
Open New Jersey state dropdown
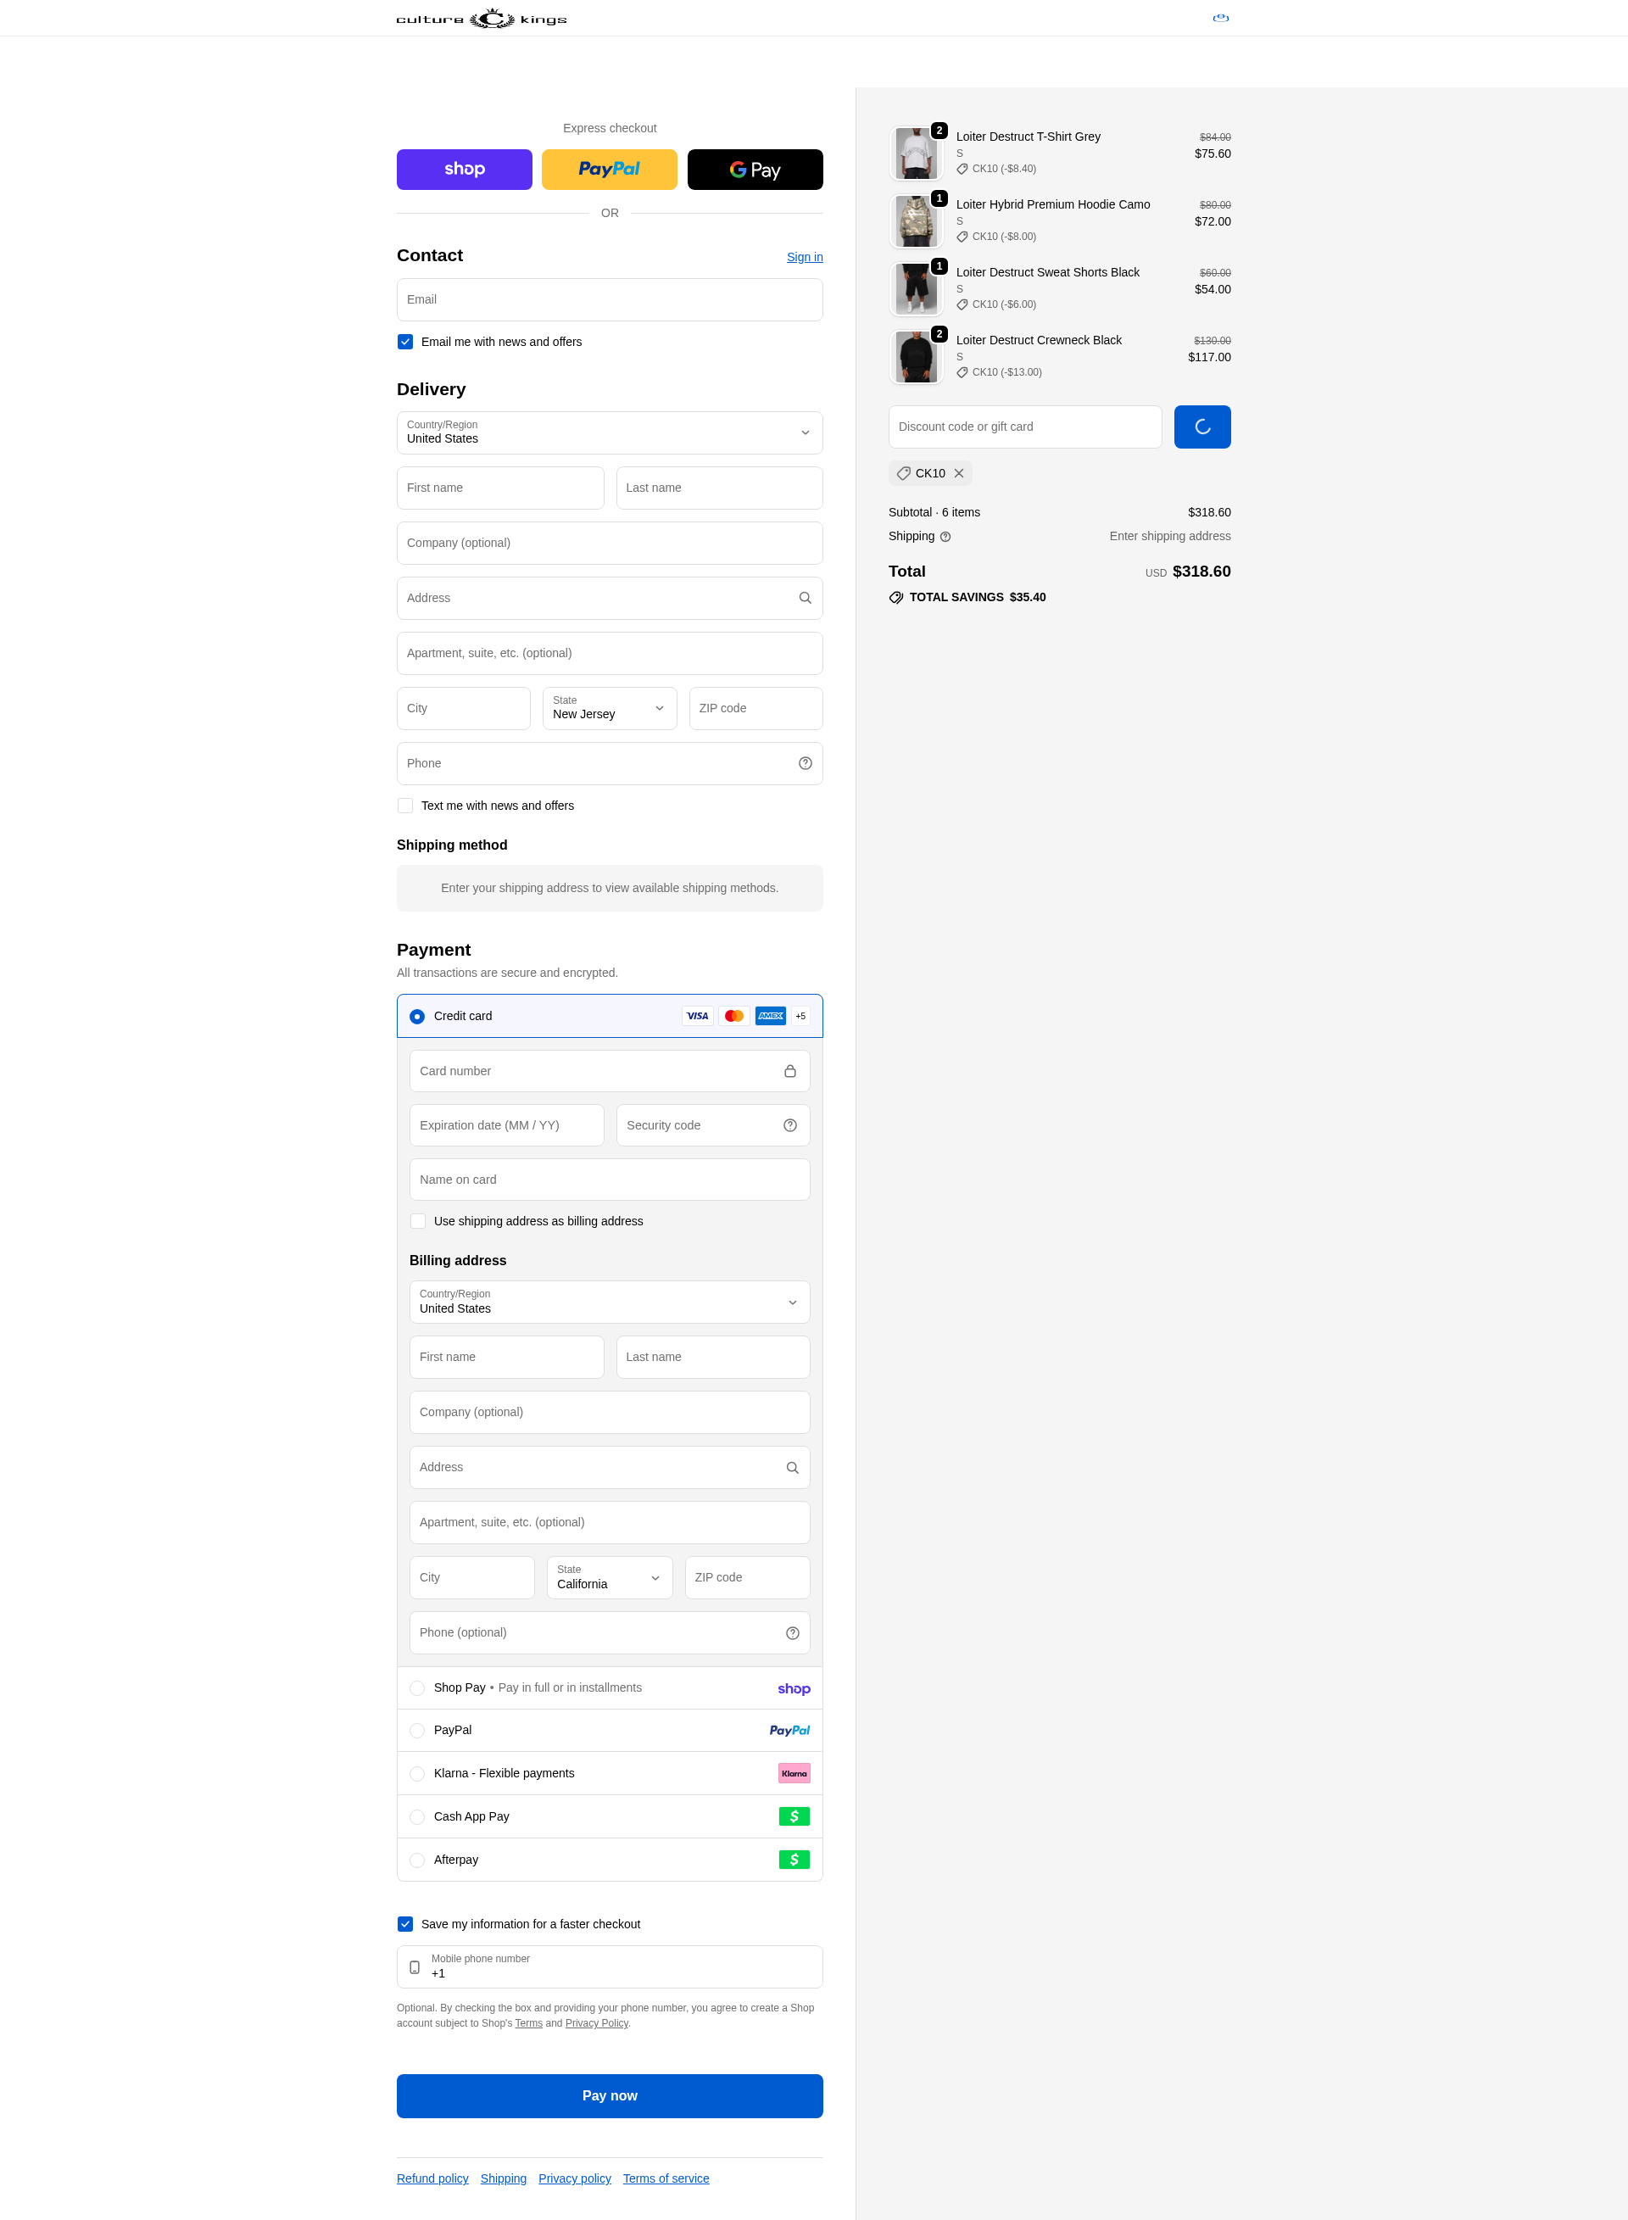coord(609,708)
